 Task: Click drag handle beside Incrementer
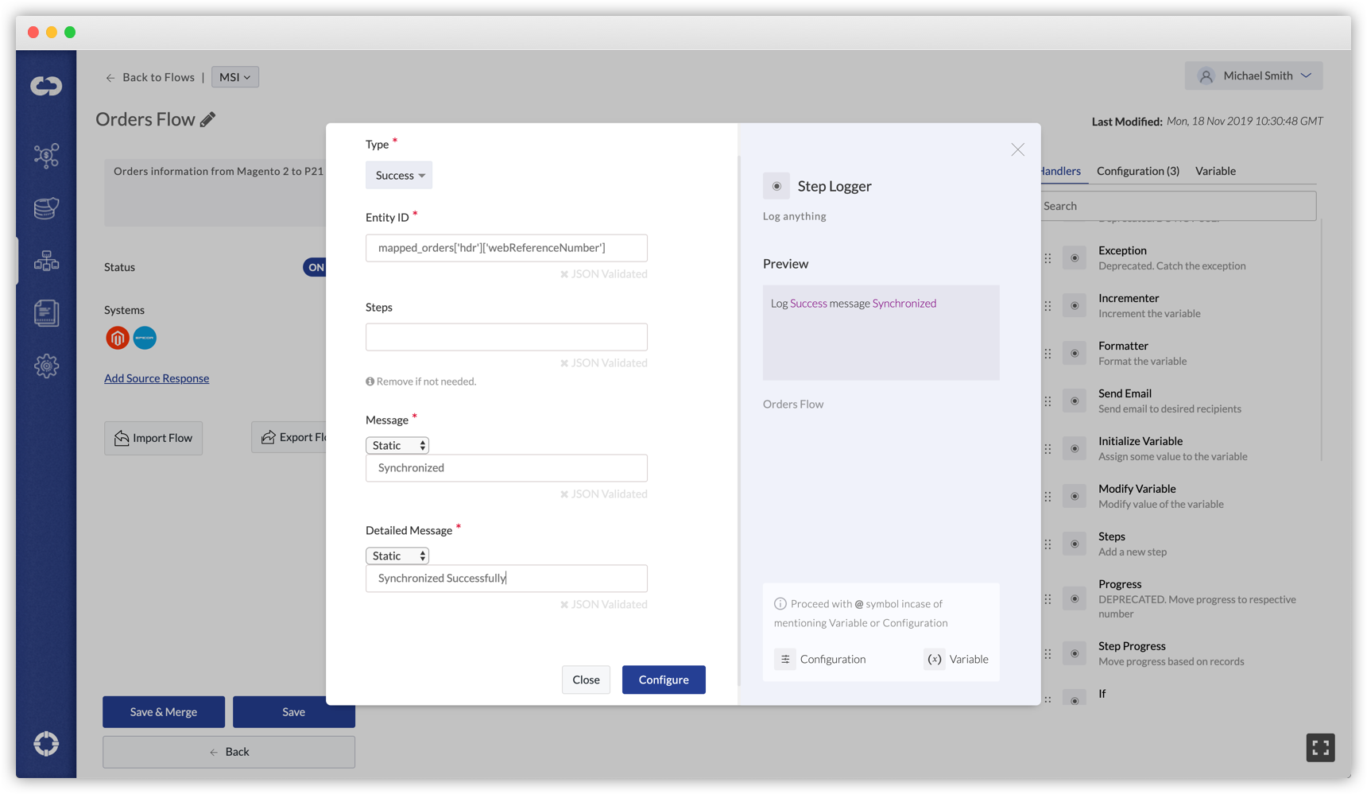point(1048,306)
